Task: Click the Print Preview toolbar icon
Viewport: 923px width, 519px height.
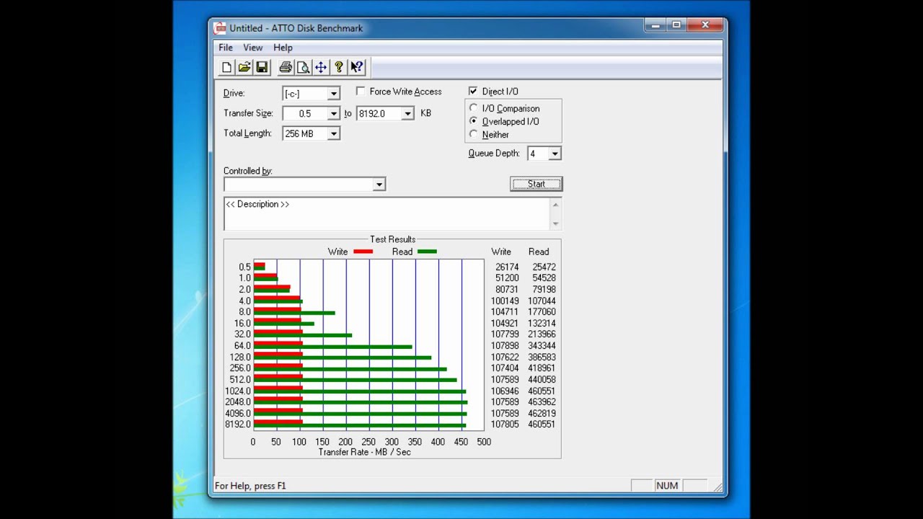Action: [303, 67]
